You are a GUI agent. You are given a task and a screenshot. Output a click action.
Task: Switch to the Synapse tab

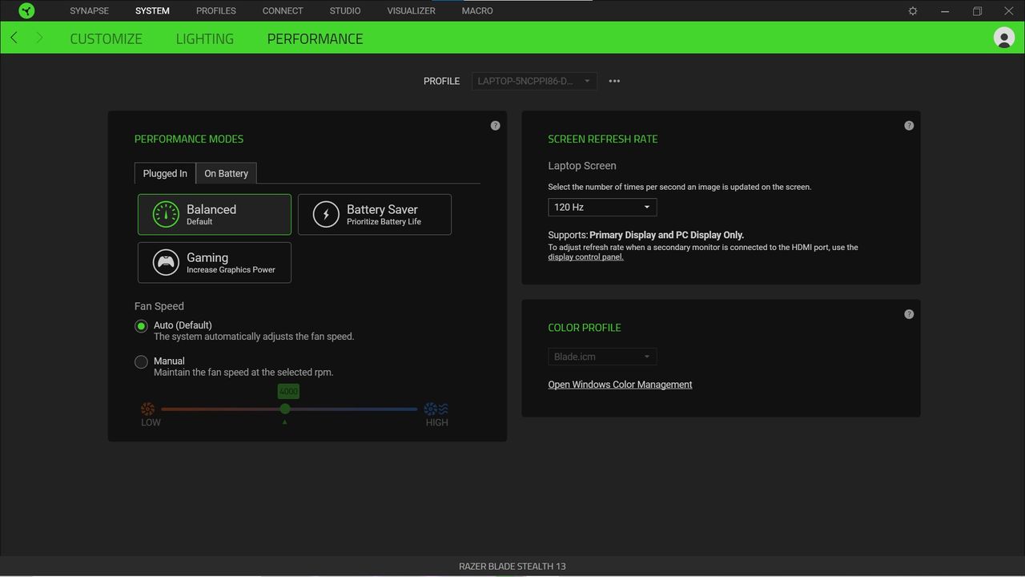[89, 10]
